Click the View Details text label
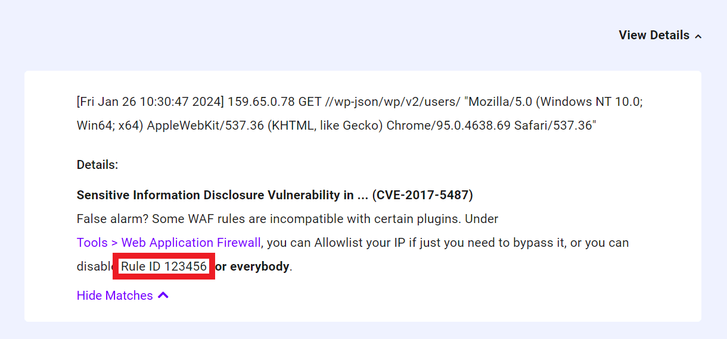The height and width of the screenshot is (339, 727). click(654, 35)
